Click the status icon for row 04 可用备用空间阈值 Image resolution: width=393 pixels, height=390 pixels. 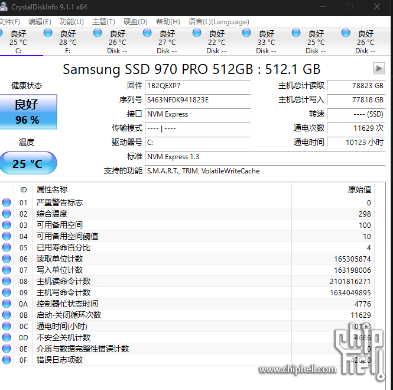7,236
